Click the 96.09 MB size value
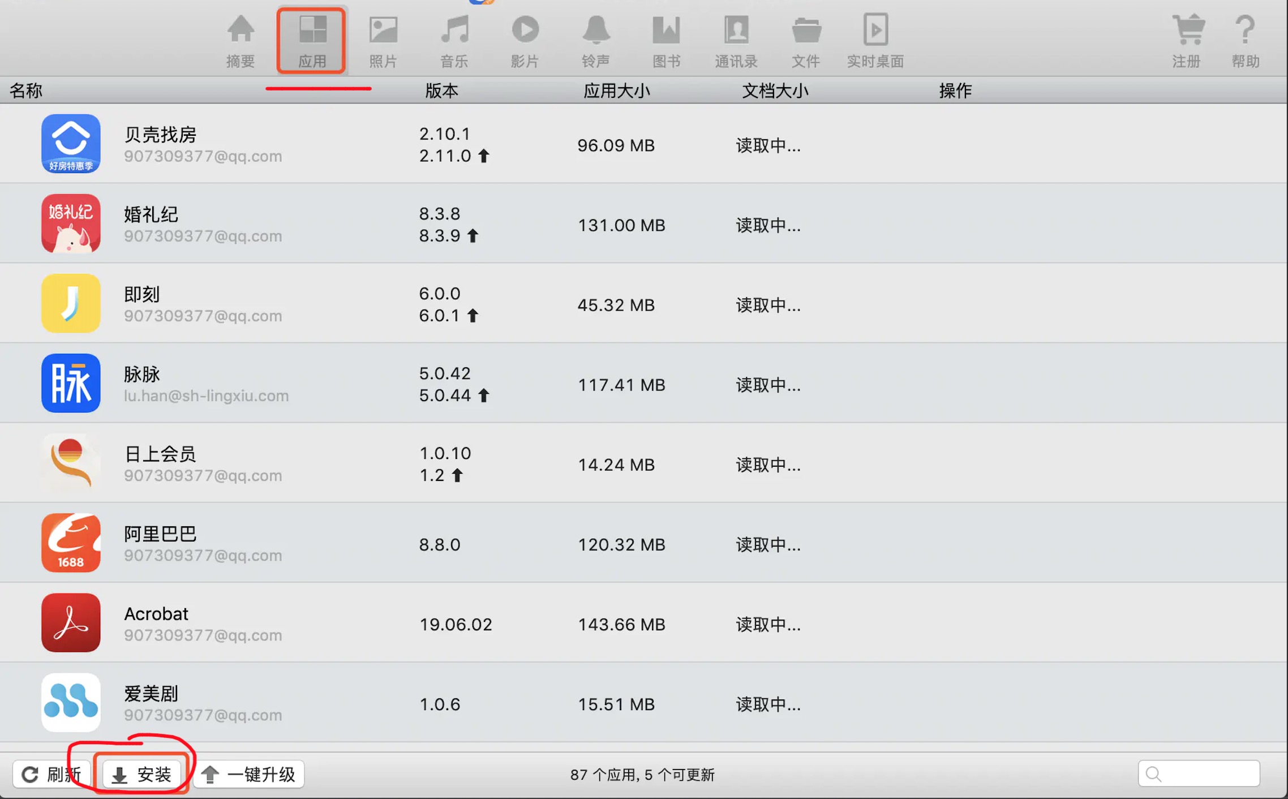This screenshot has height=799, width=1288. 616,145
